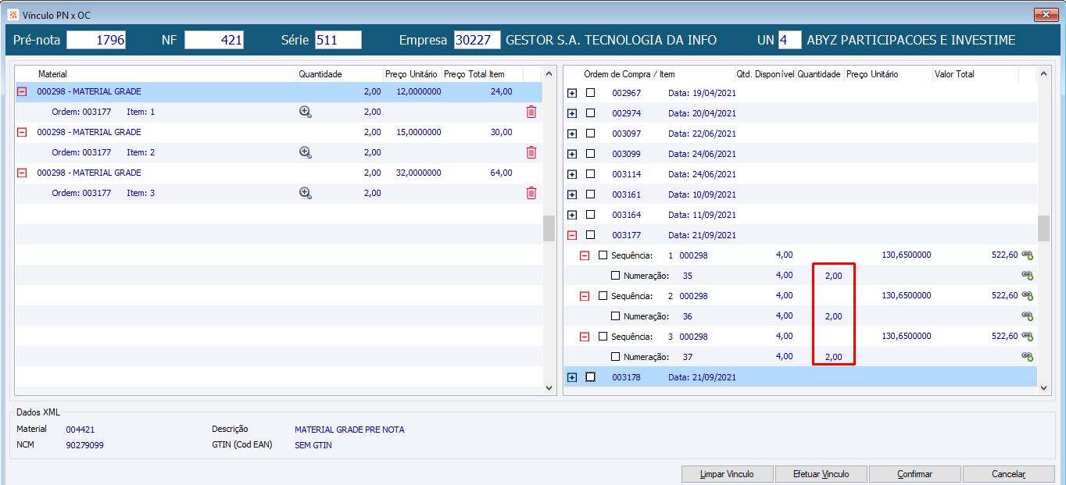Click right panel scroll down arrow

[x=1044, y=387]
